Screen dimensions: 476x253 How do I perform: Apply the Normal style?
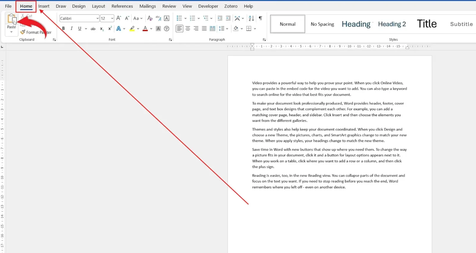coord(288,24)
